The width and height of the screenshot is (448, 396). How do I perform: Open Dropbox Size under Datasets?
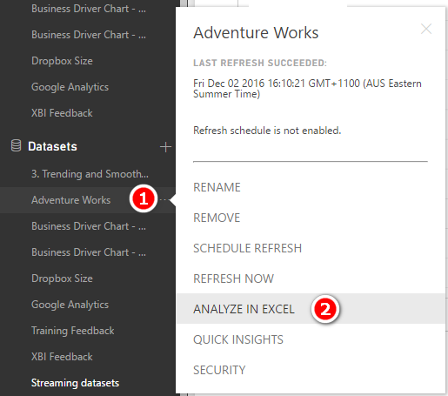pos(62,279)
